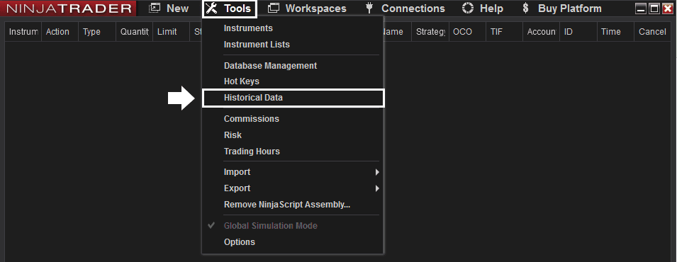Open the Help menu

click(x=482, y=8)
